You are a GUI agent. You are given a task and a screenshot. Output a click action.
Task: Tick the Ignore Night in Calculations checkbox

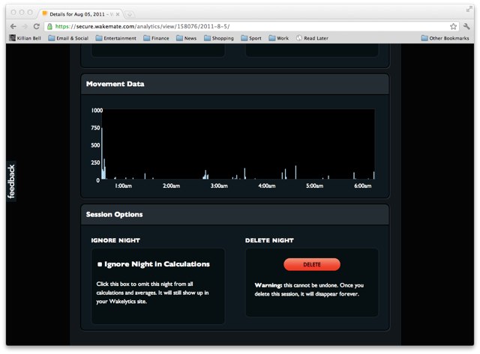[x=100, y=264]
